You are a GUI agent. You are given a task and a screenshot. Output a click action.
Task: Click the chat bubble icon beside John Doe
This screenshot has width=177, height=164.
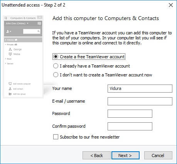tap(39, 24)
